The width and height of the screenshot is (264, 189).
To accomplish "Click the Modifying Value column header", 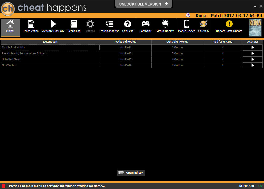I will click(x=222, y=42).
